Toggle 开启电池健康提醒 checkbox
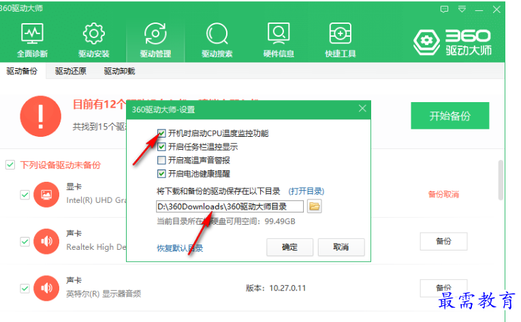The image size is (521, 322). [161, 174]
